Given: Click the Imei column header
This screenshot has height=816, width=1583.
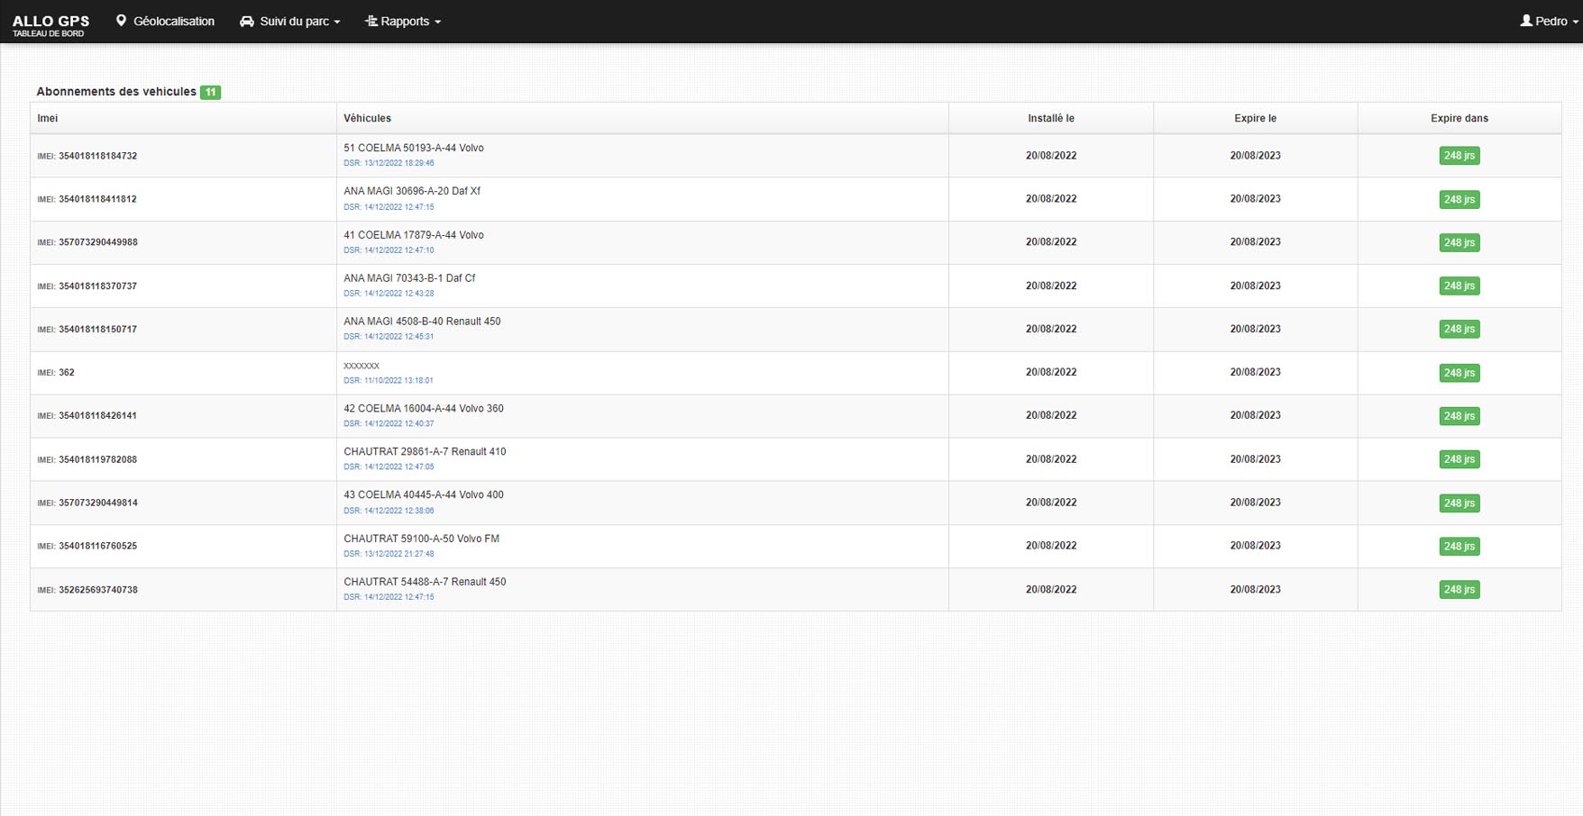Looking at the screenshot, I should pyautogui.click(x=48, y=118).
